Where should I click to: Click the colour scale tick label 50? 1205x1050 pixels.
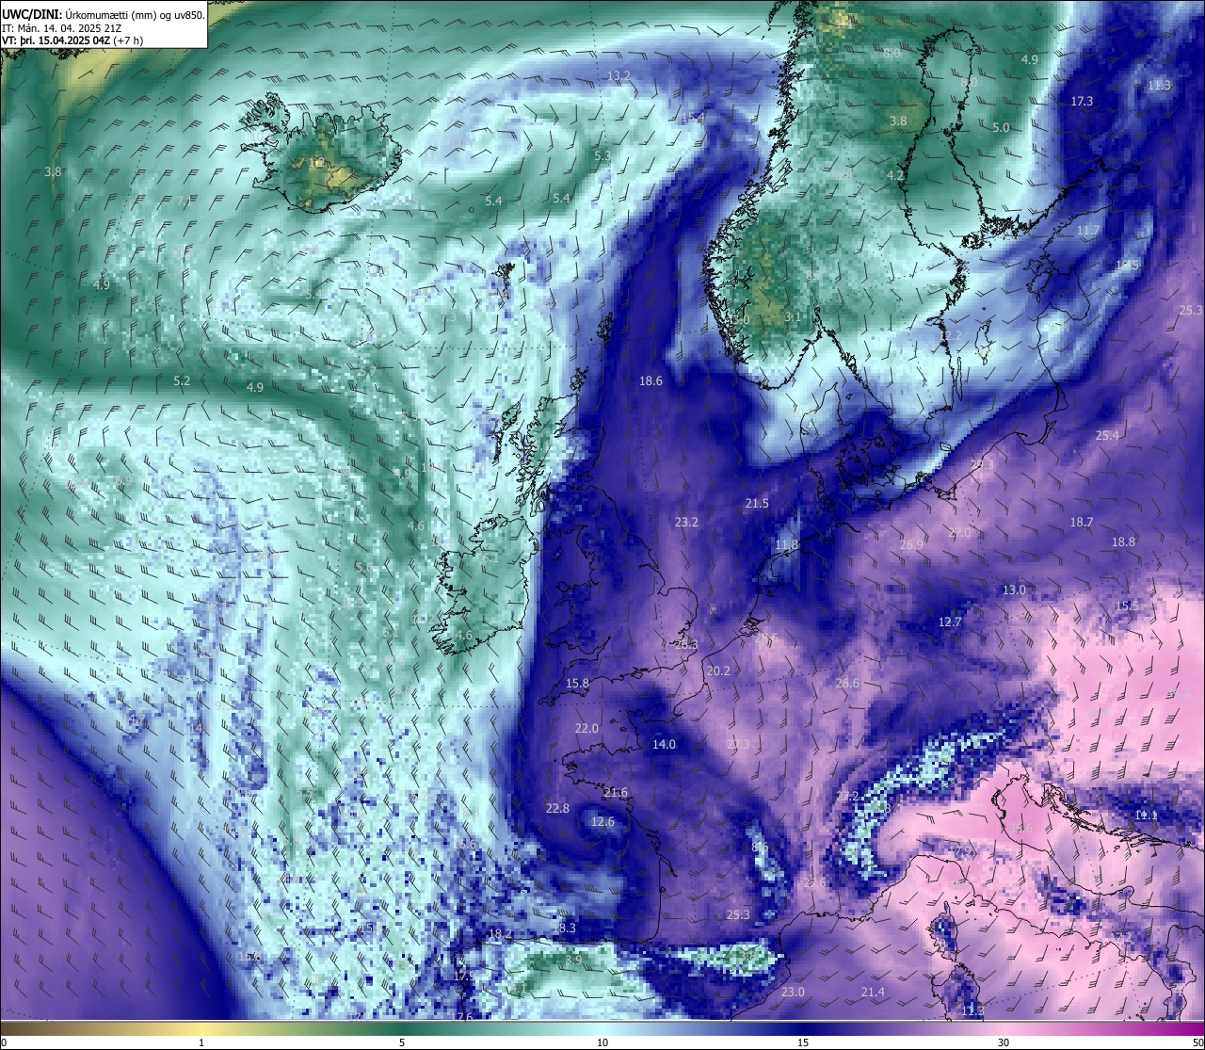pyautogui.click(x=1197, y=1042)
